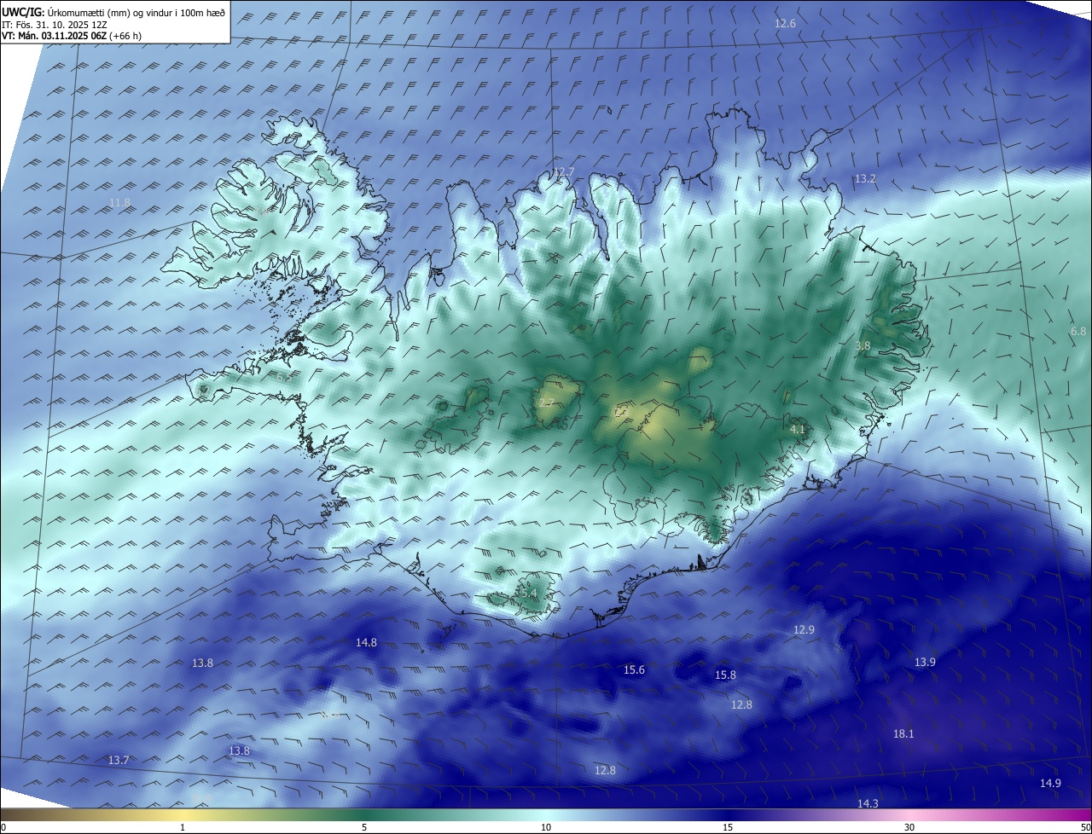This screenshot has height=834, width=1092.
Task: Click the color scale tick labeled 15
Action: click(728, 827)
